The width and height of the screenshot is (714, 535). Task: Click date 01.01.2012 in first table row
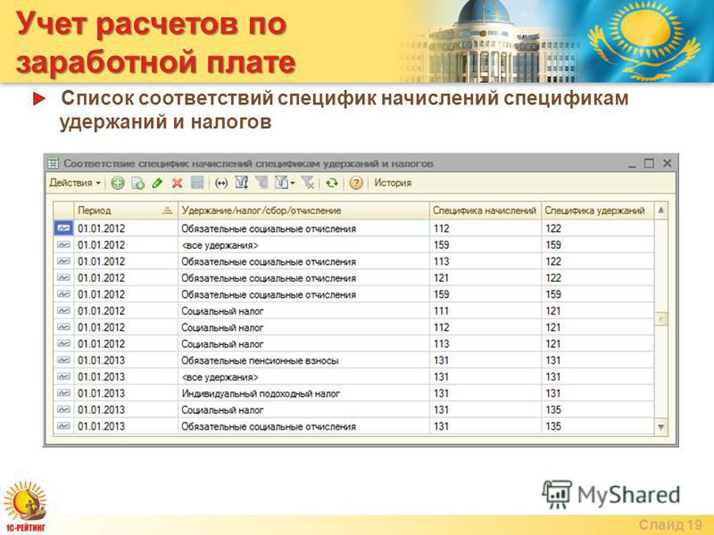point(101,229)
